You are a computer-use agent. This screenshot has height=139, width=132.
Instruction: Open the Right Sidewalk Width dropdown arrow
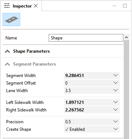(115, 110)
